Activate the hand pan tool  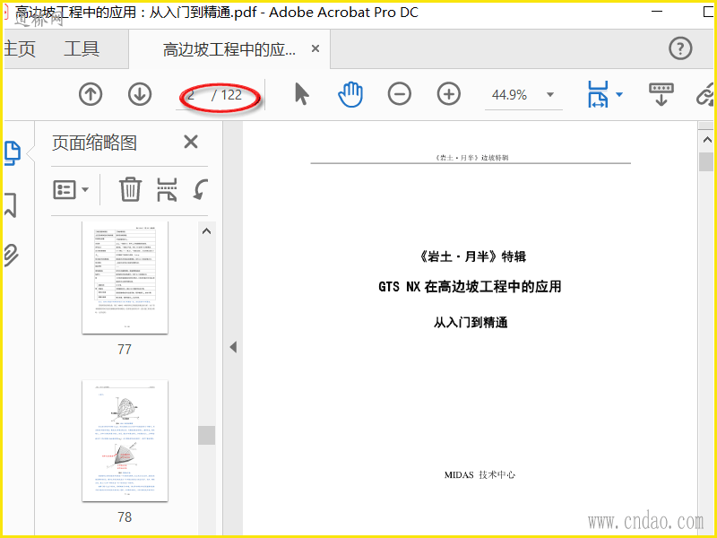click(350, 94)
